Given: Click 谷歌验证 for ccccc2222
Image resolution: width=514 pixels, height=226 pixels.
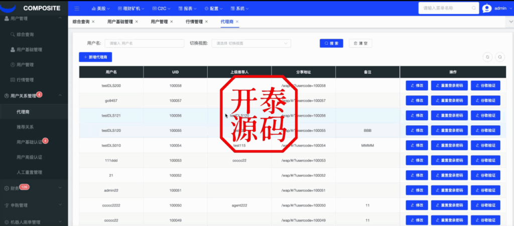Looking at the screenshot, I should tap(485, 205).
